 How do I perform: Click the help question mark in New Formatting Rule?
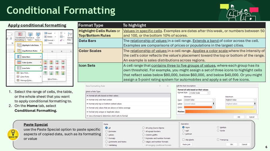tap(160, 86)
